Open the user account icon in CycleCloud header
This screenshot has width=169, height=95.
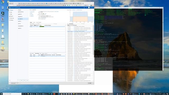coord(89,8)
